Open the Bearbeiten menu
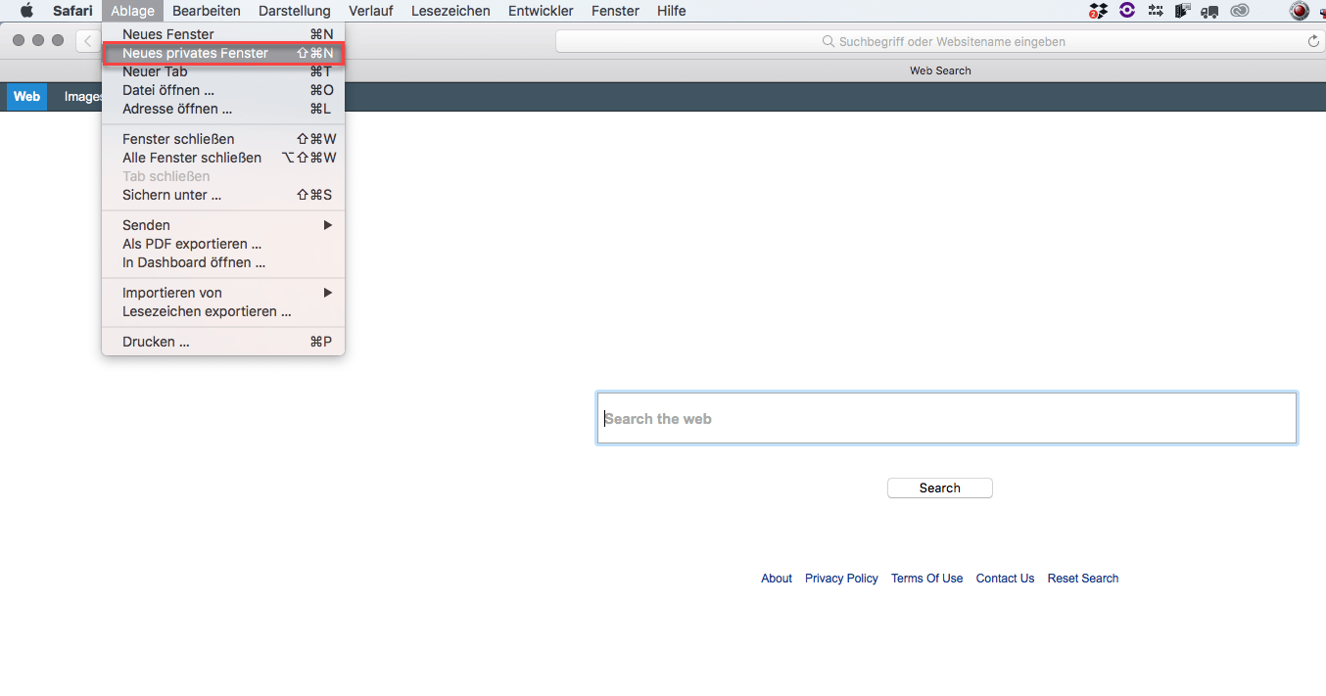 click(207, 11)
